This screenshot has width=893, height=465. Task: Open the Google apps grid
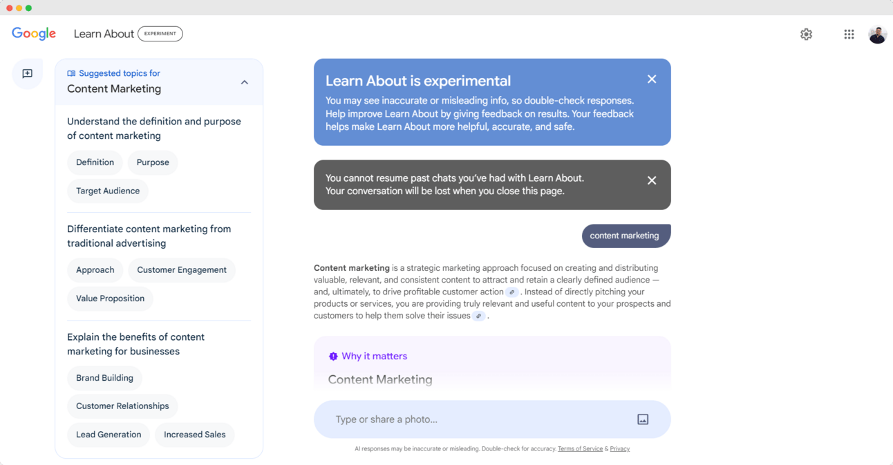[849, 34]
